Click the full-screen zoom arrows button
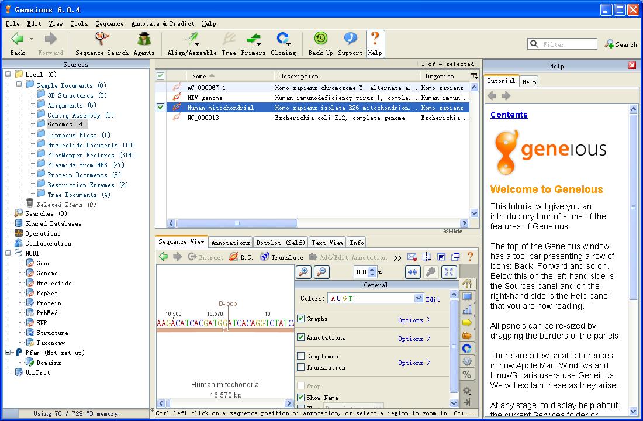This screenshot has width=643, height=421. pos(449,272)
